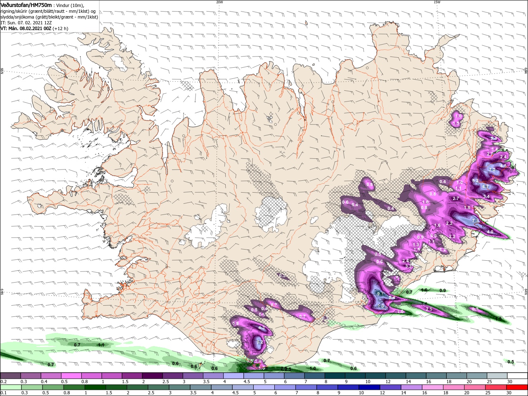The image size is (528, 396).
Task: Click the Veðurstofan/HM750m title text
Action: (26, 5)
